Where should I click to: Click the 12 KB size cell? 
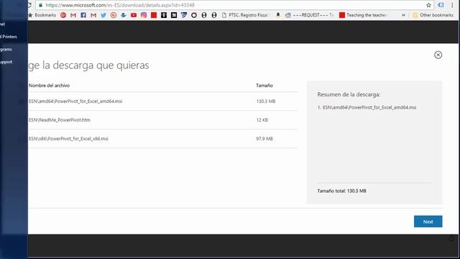click(262, 120)
